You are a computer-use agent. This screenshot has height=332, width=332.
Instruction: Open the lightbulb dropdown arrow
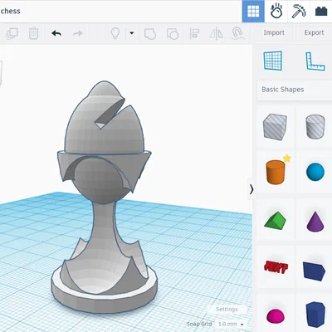coord(132,33)
